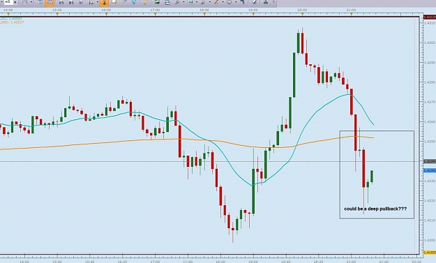The height and width of the screenshot is (263, 436).
Task: Click the yellow marker at 15:00 on time ruler
Action: pyautogui.click(x=57, y=14)
